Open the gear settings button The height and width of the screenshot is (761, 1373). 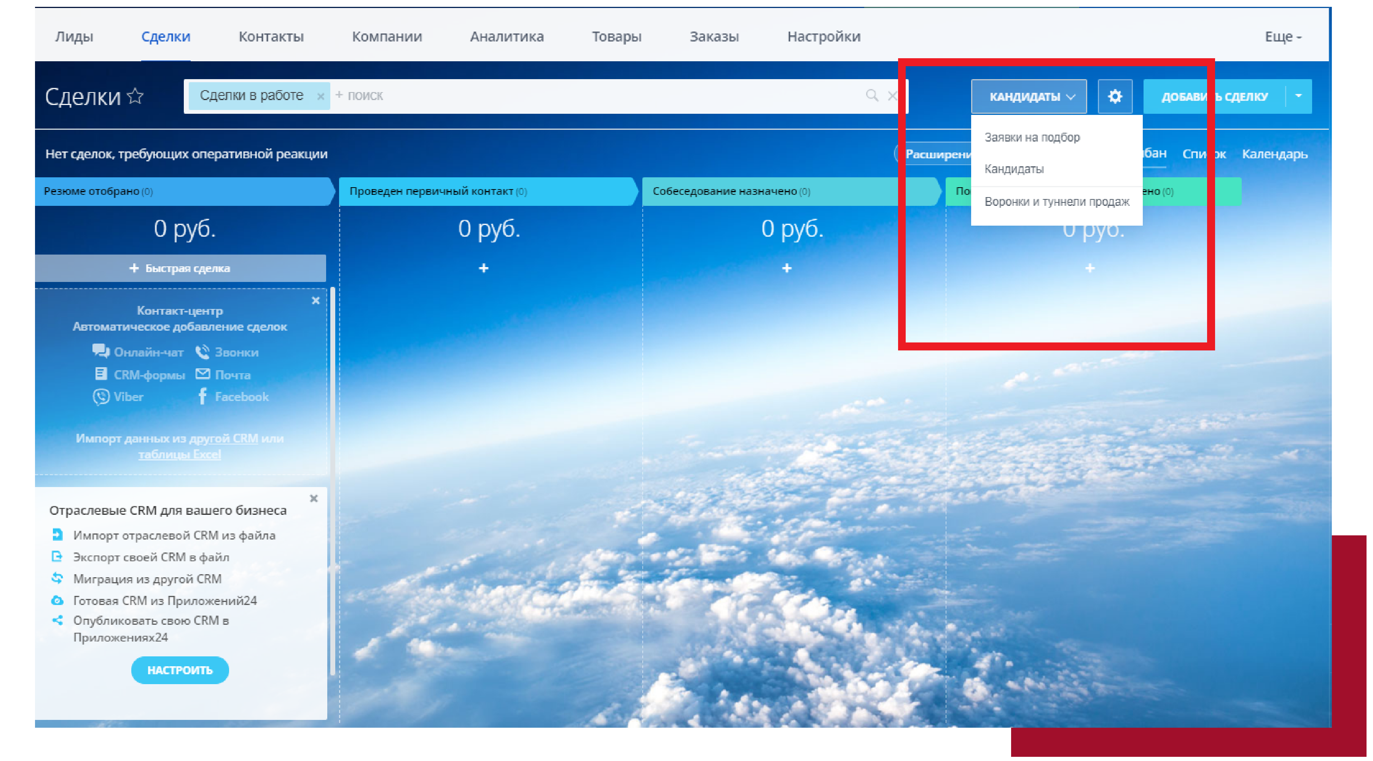pos(1115,97)
